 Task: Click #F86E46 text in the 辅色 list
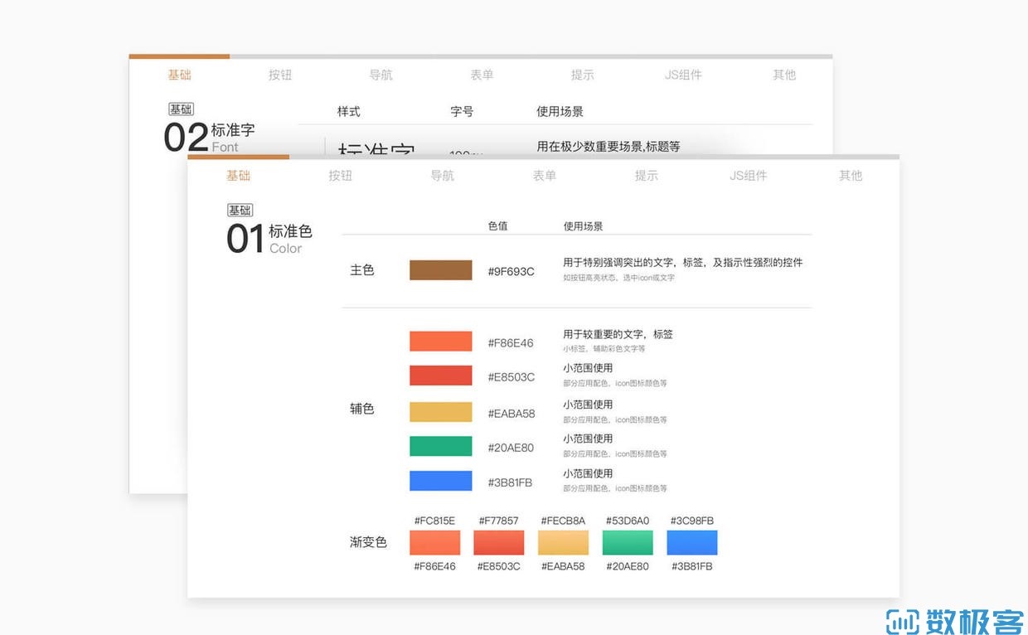(x=511, y=343)
